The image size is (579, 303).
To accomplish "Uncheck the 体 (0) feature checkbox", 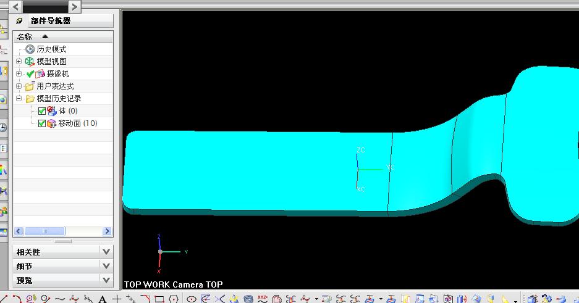I will [42, 111].
